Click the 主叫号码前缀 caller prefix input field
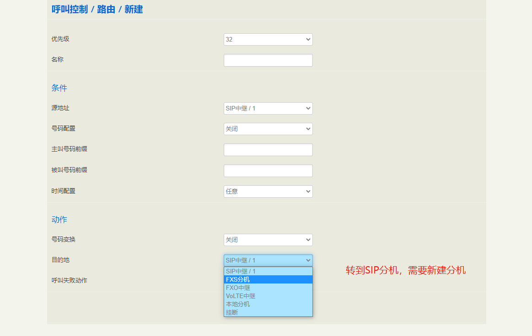Image resolution: width=532 pixels, height=336 pixels. [x=268, y=150]
